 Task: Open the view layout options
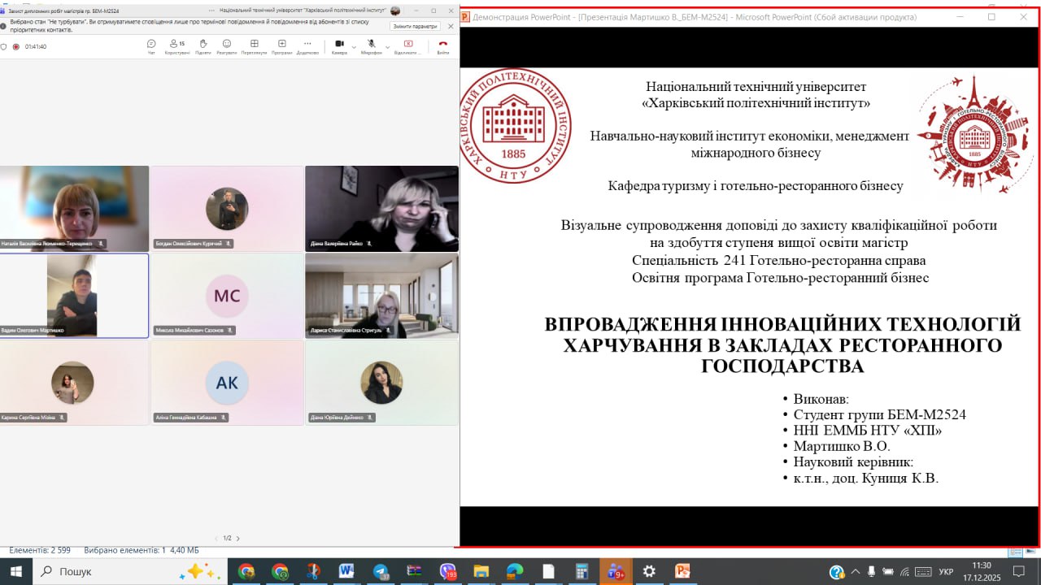(x=254, y=45)
